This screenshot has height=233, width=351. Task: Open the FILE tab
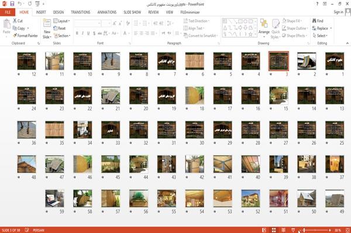(8, 12)
